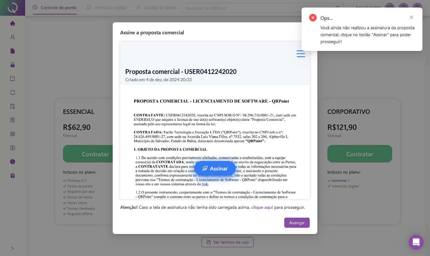Click the Pesquisar no QRPoint search field
This screenshot has height=256, width=430.
point(258,8)
